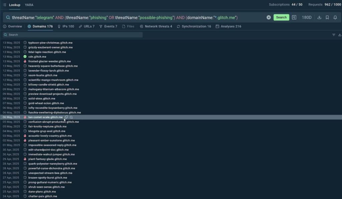Click the bell notification subscription icon
The image size is (342, 199).
[x=335, y=17]
